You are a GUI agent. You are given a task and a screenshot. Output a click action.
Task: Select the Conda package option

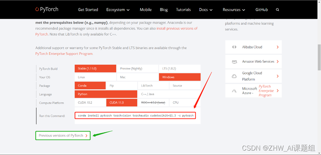coord(90,86)
